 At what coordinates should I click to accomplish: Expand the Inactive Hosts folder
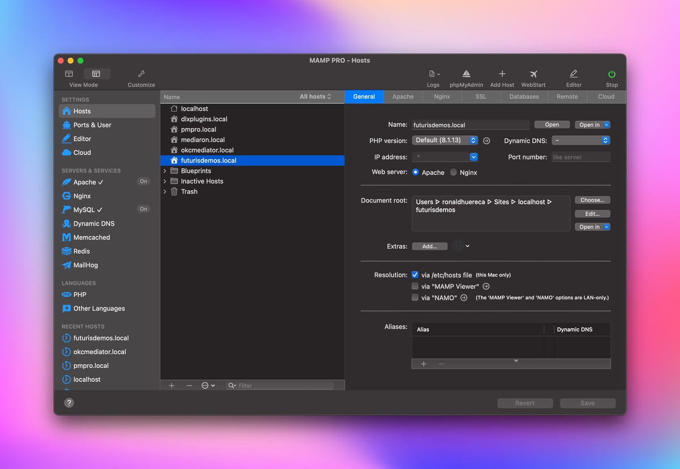pyautogui.click(x=165, y=181)
